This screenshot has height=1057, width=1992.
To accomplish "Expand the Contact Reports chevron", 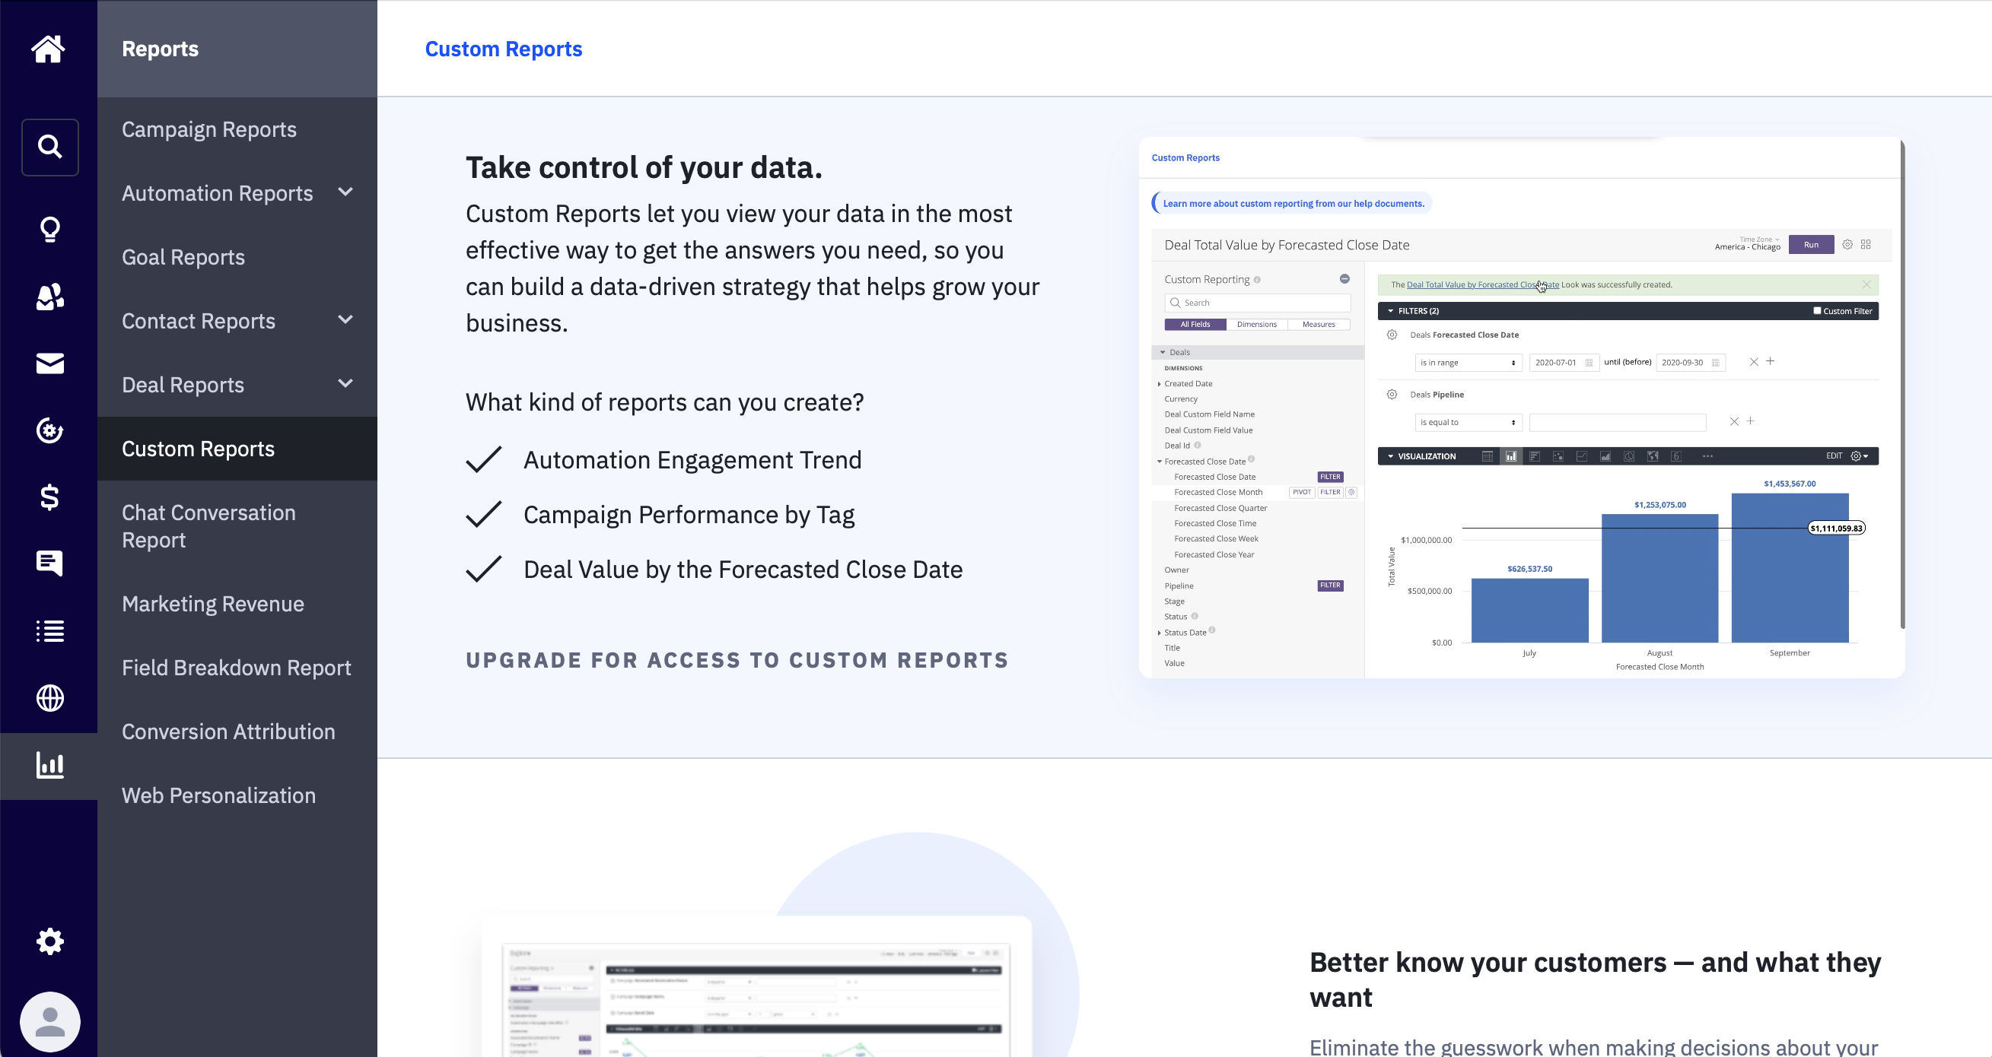I will 345,319.
